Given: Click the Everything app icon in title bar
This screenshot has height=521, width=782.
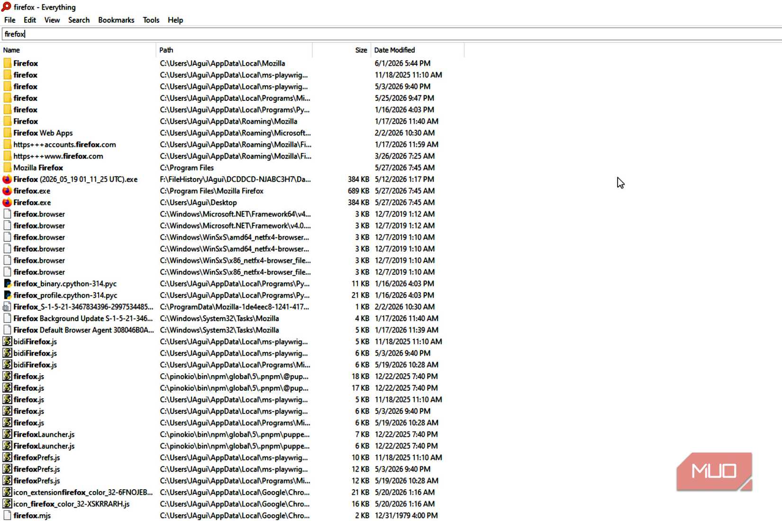Looking at the screenshot, I should click(x=6, y=7).
